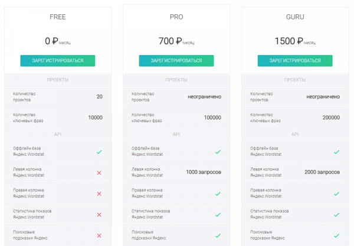Click FREE plan right column red cross

click(99, 194)
